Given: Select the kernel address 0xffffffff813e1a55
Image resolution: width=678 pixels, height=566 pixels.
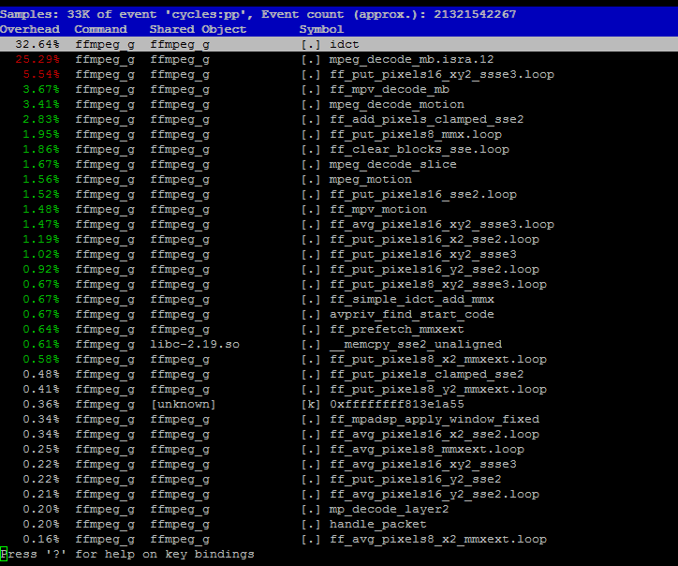Looking at the screenshot, I should [396, 404].
